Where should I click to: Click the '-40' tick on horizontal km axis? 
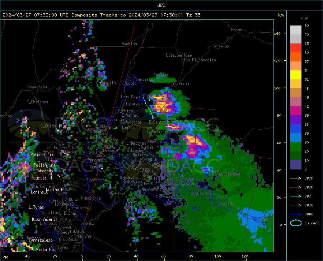tap(26, 256)
